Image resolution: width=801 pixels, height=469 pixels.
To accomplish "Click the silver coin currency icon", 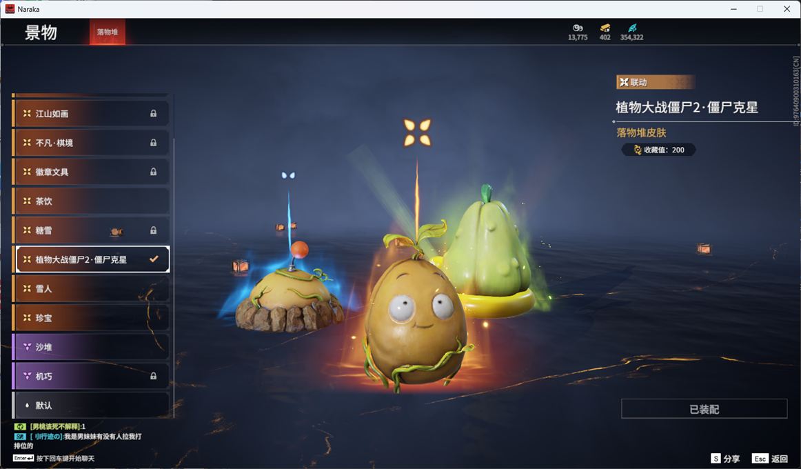I will pos(578,28).
